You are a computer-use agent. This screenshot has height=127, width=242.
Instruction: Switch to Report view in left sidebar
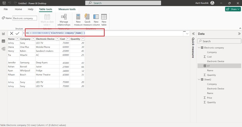3,34
